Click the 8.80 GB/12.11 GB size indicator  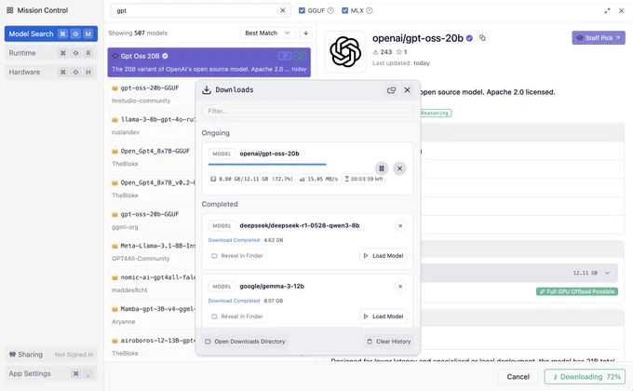click(252, 179)
